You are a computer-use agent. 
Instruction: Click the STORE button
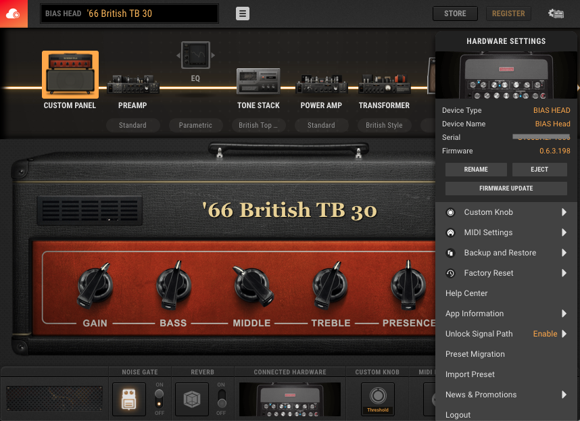click(455, 14)
